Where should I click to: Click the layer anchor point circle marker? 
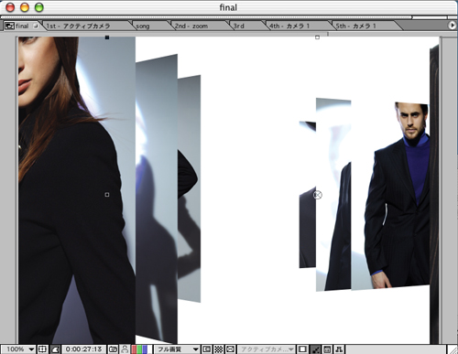318,195
